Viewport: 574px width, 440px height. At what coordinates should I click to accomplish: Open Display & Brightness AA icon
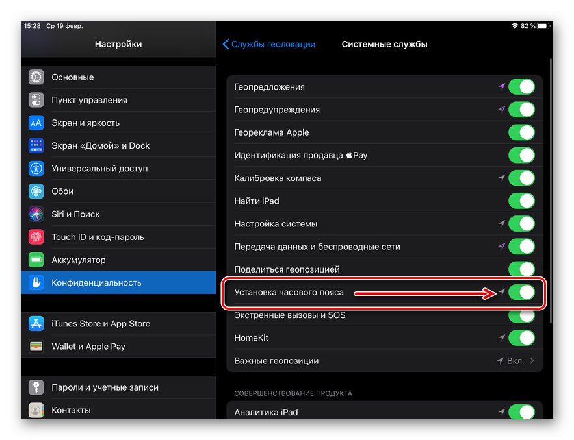tap(36, 123)
